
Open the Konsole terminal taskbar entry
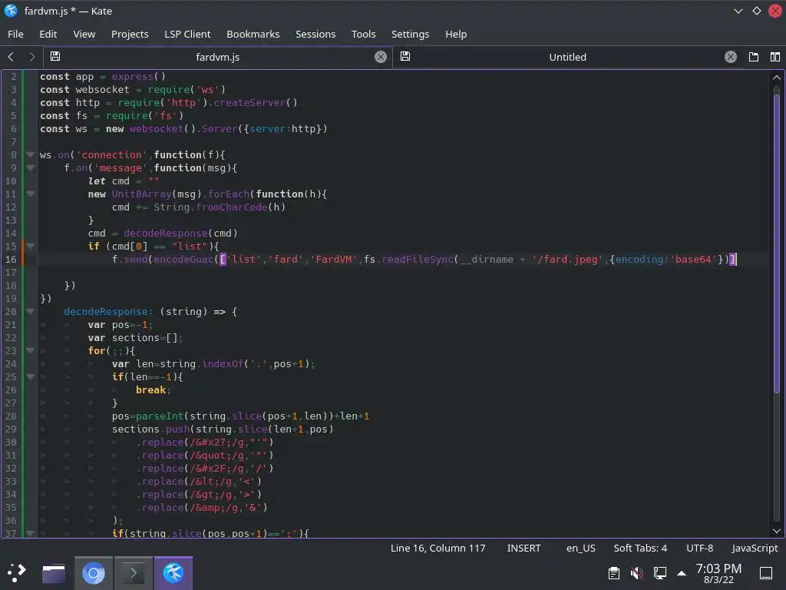(x=134, y=573)
